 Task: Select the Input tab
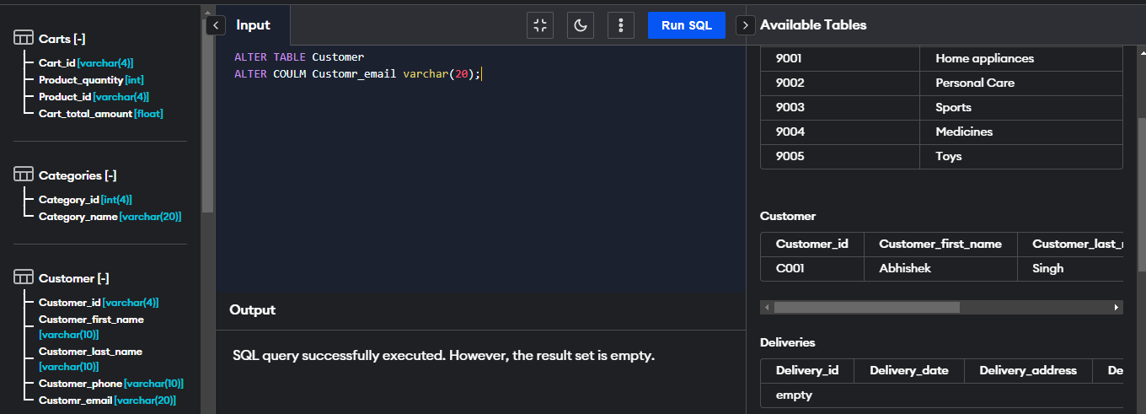253,25
